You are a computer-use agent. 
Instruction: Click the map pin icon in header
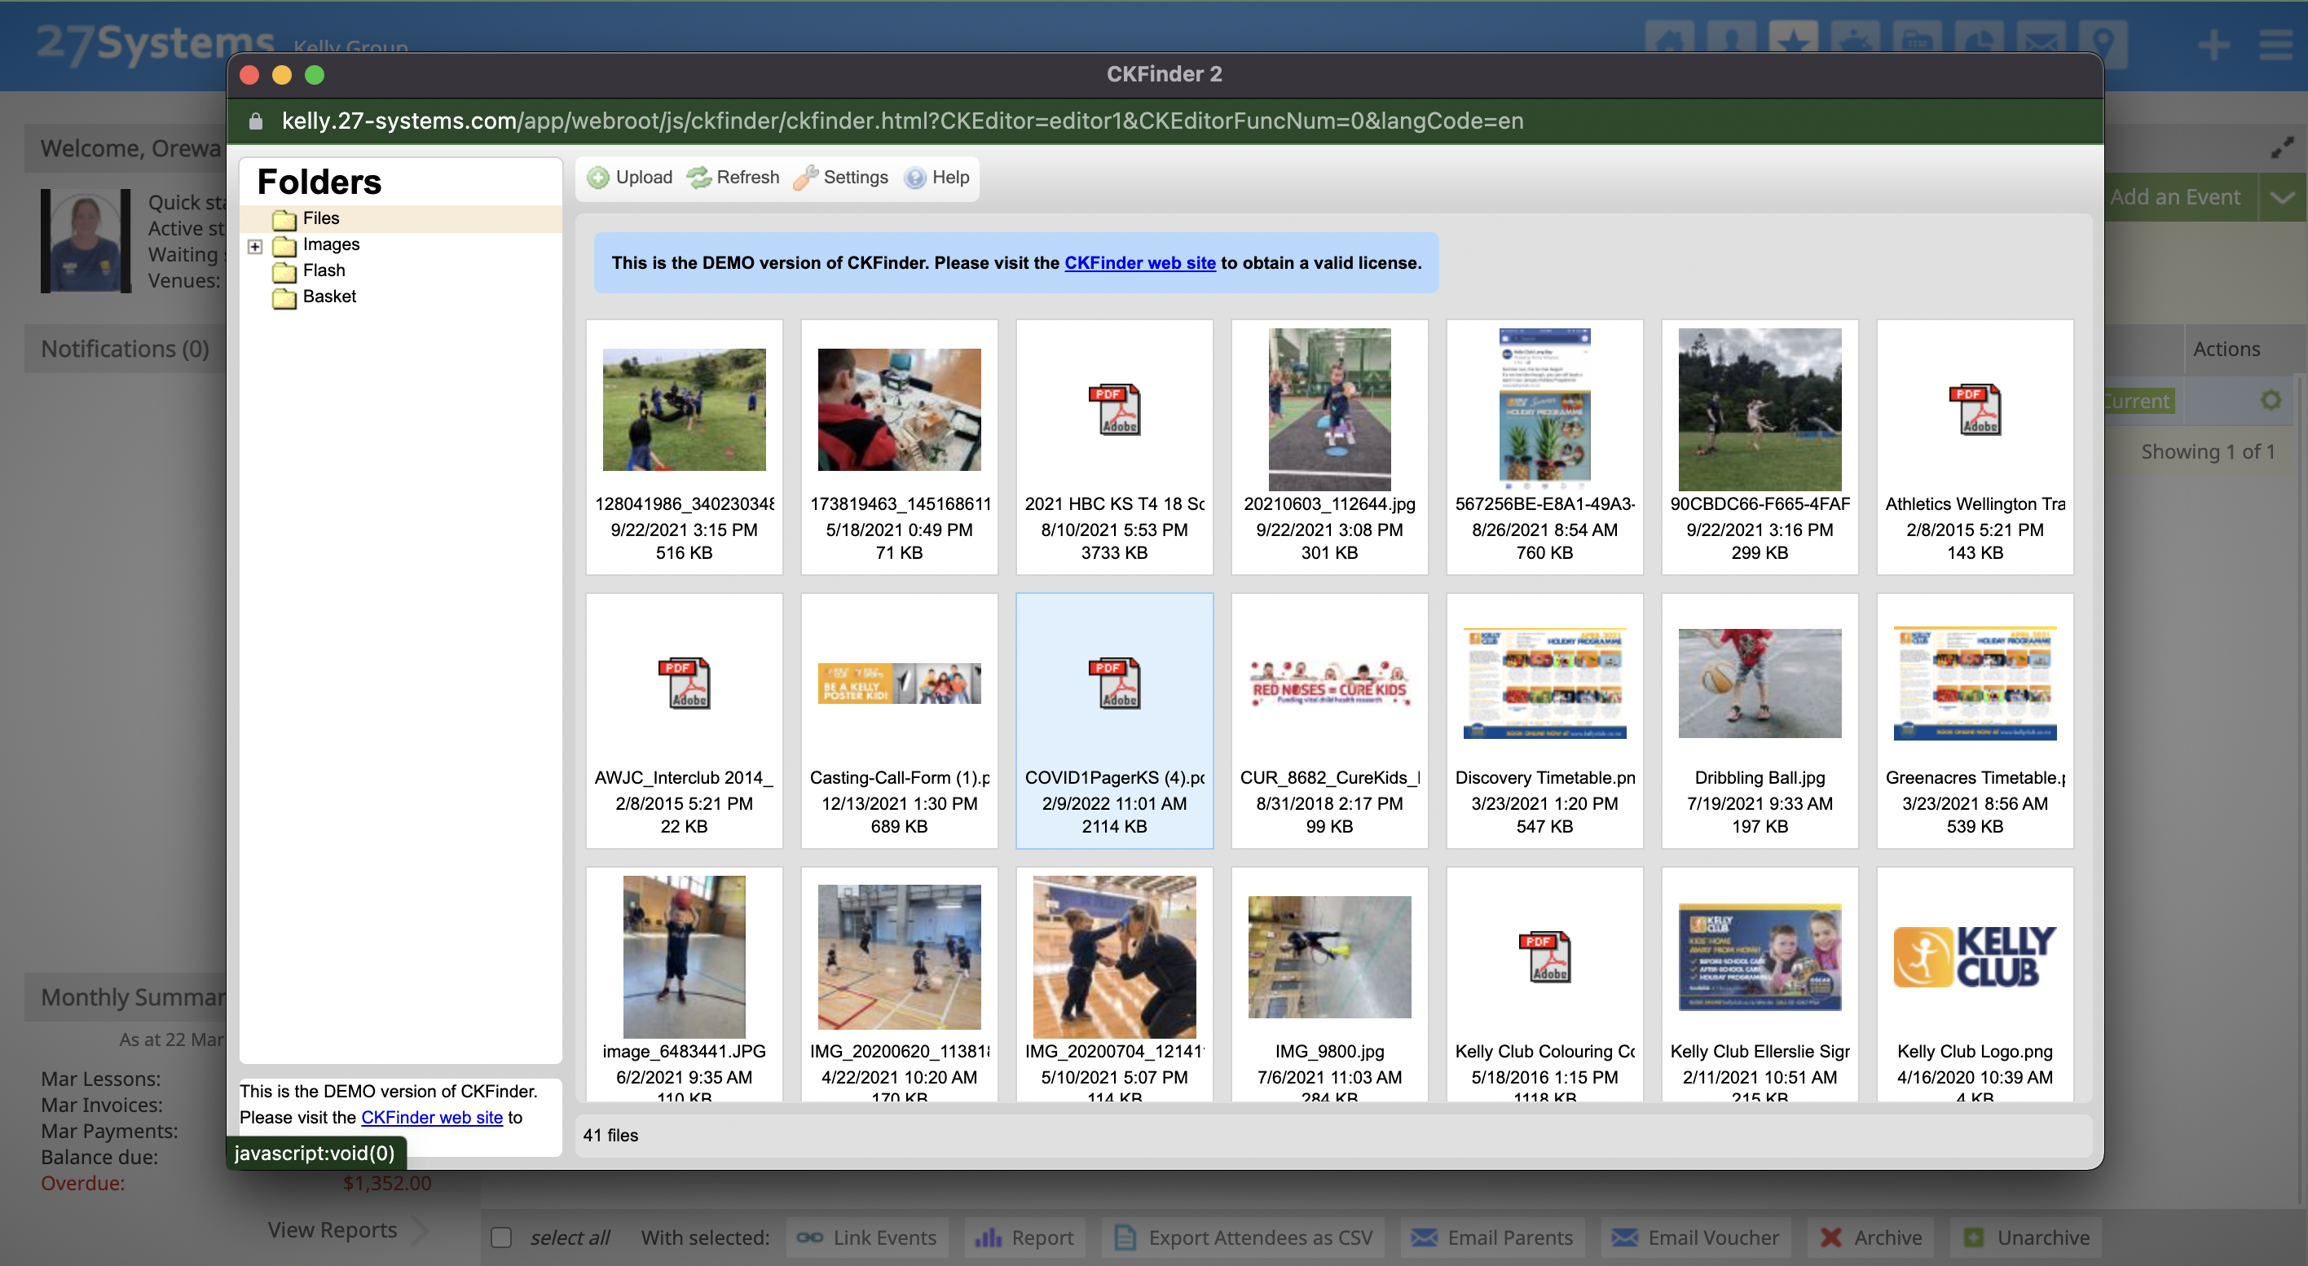click(x=2103, y=42)
